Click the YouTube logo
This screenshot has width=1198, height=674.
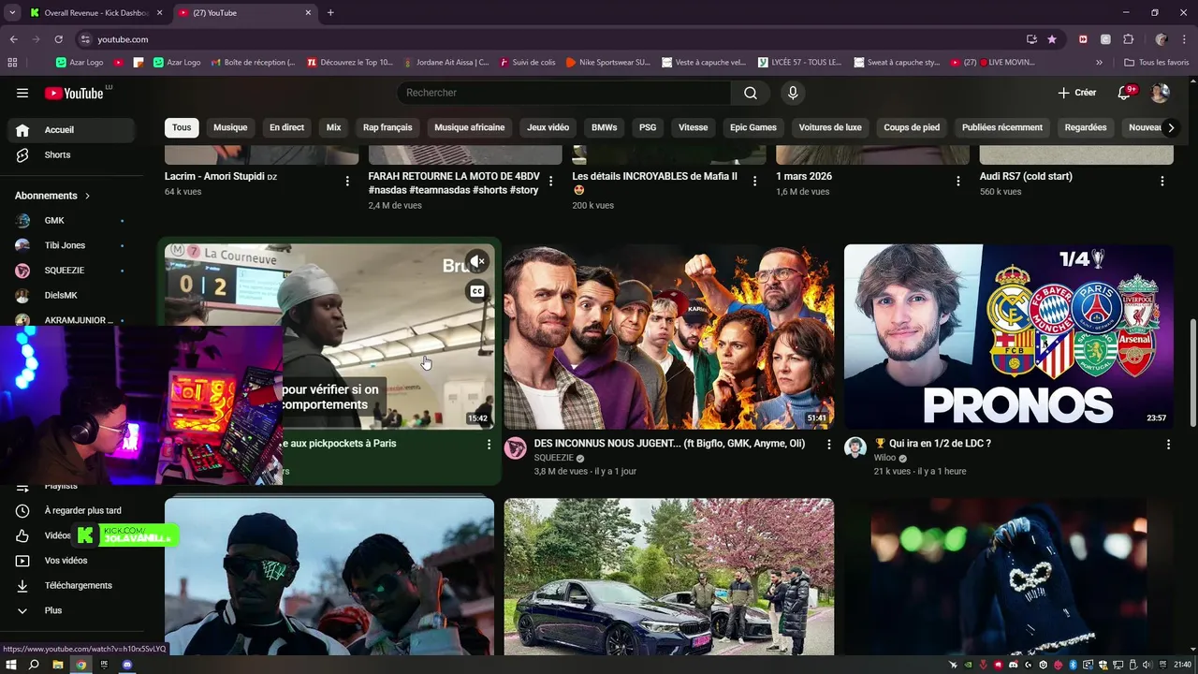74,93
